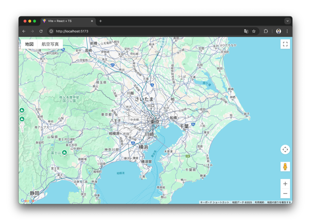Expand the tab search dropdown arrow
Screen dimensions: 311x224
(287, 21)
